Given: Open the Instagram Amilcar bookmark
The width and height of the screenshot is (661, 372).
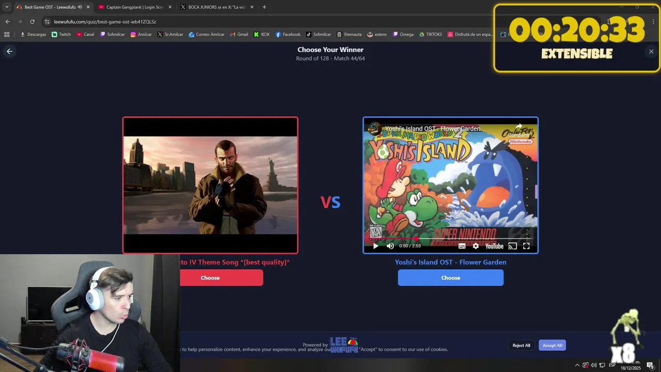Looking at the screenshot, I should [141, 35].
